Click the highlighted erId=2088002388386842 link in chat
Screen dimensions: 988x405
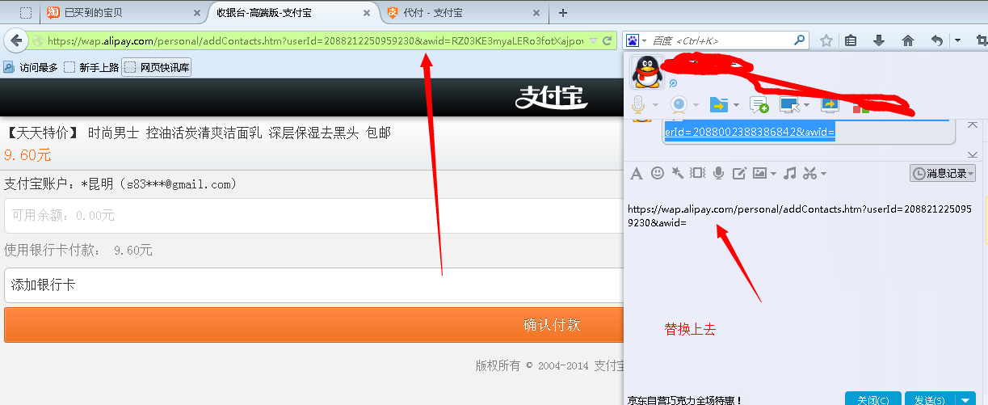[x=749, y=132]
